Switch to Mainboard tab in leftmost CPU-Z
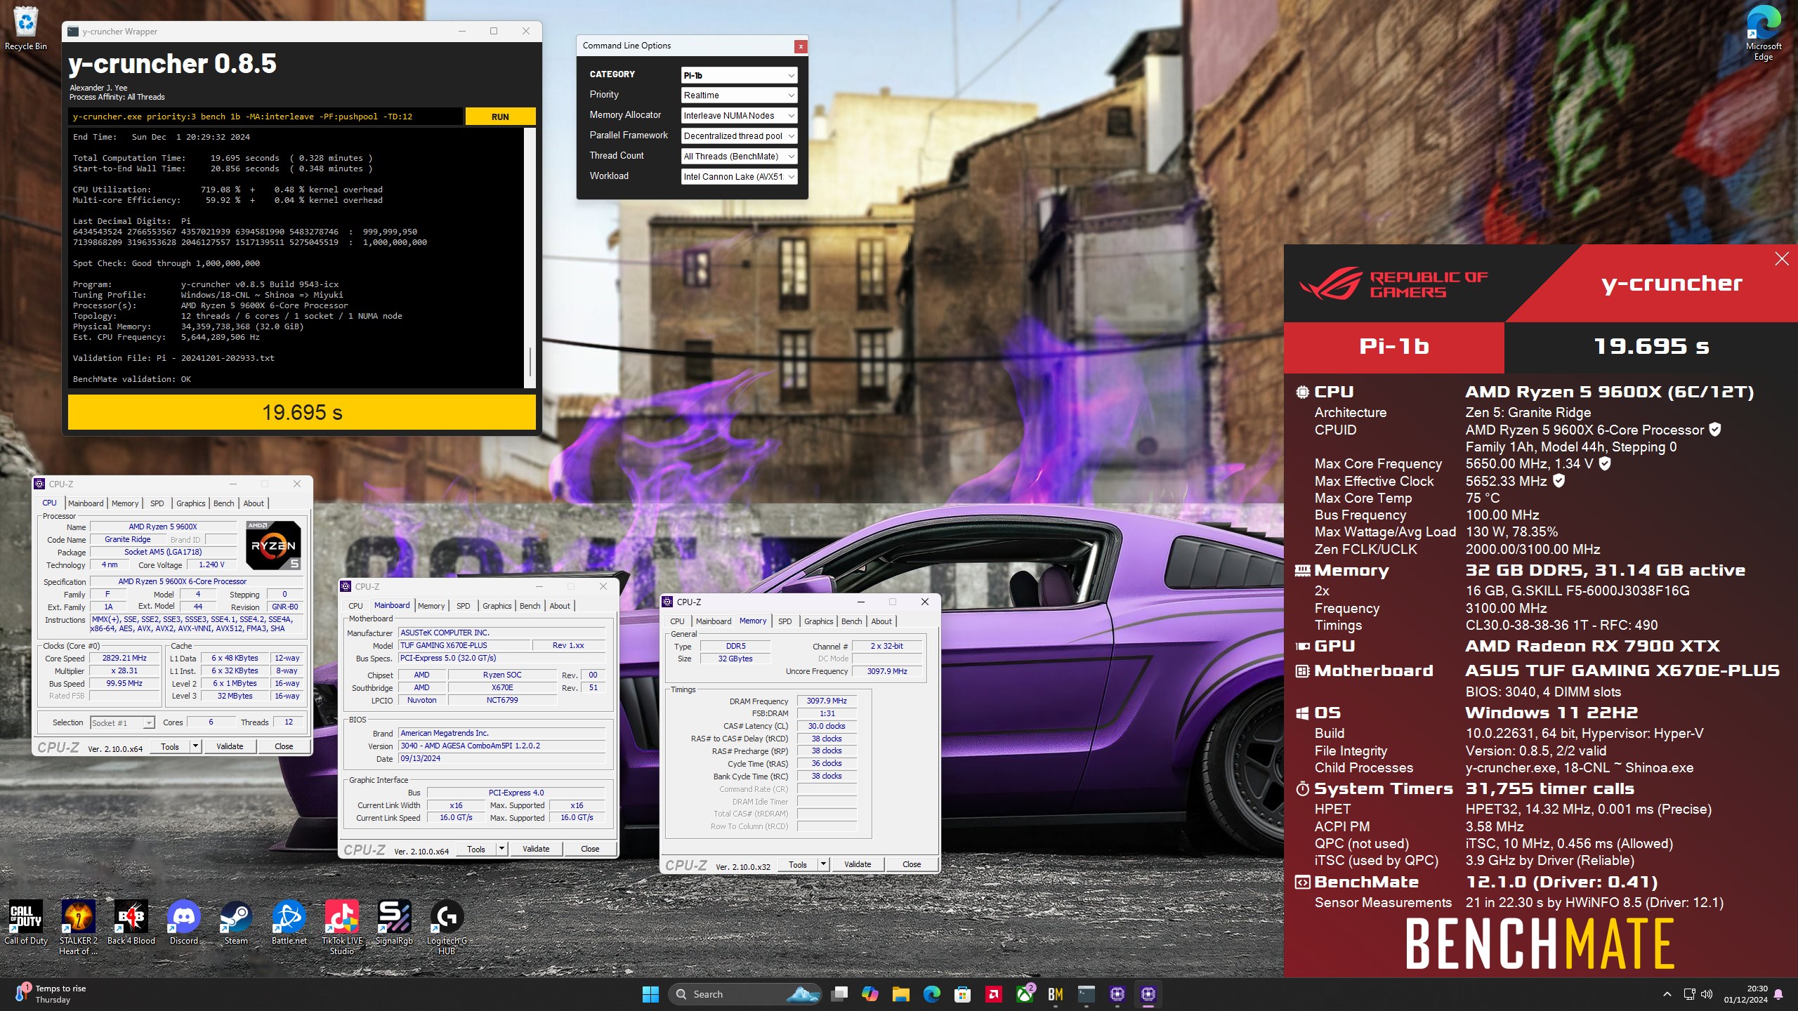Viewport: 1798px width, 1011px height. (x=86, y=503)
